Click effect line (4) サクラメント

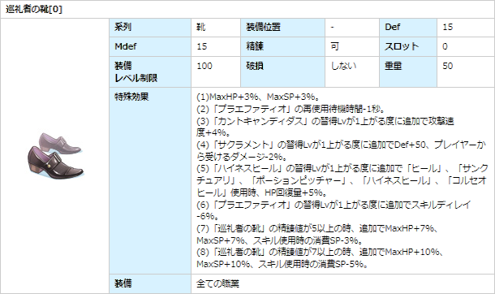pyautogui.click(x=341, y=150)
